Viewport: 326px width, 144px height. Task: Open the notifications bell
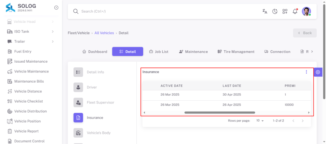(x=295, y=11)
